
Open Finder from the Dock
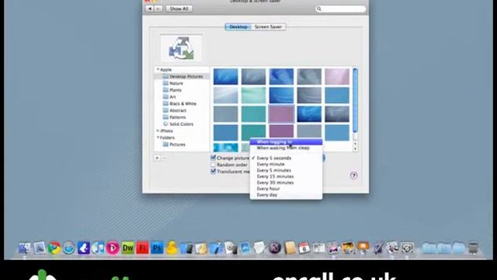tap(24, 248)
